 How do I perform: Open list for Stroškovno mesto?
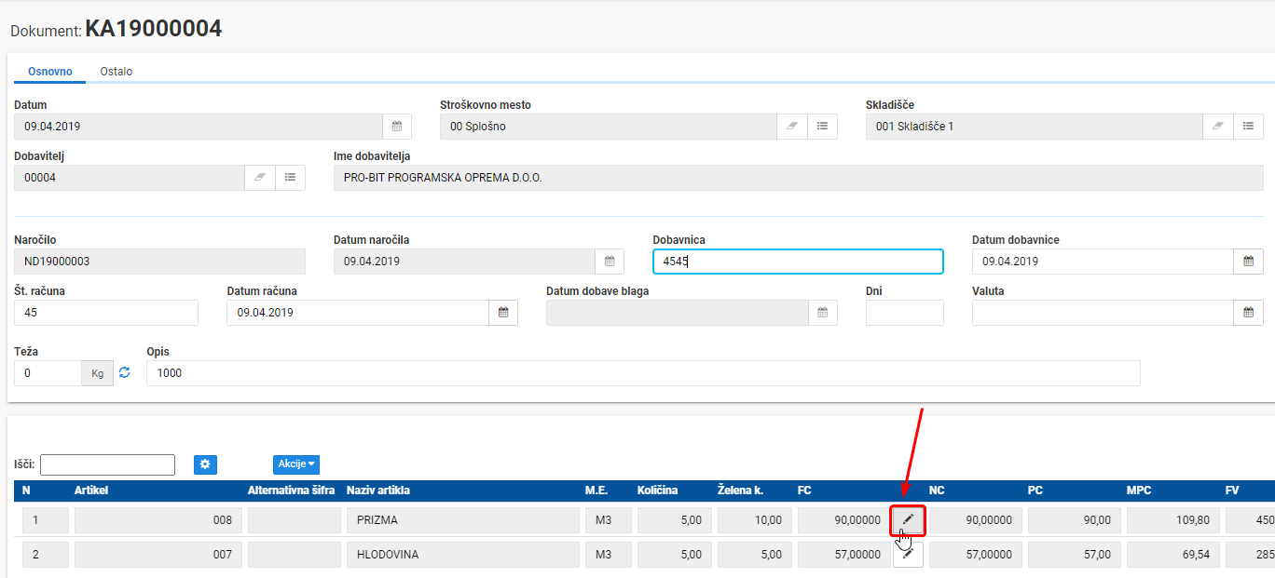click(822, 127)
